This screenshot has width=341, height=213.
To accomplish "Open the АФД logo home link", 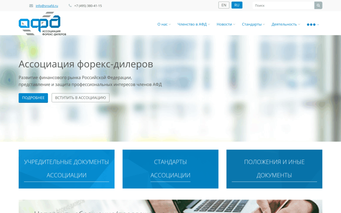I will tap(42, 24).
